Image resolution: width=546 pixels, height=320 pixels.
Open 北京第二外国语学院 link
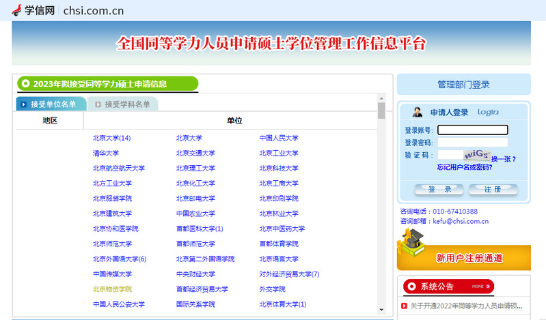(206, 259)
